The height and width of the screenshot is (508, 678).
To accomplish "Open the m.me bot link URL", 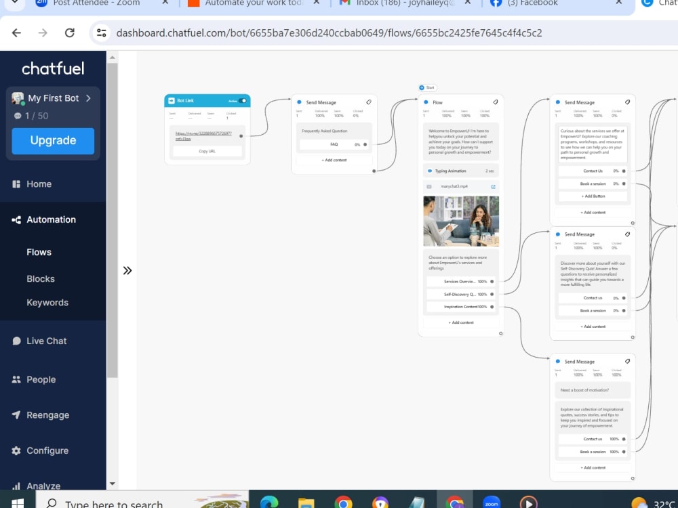I will pyautogui.click(x=203, y=136).
